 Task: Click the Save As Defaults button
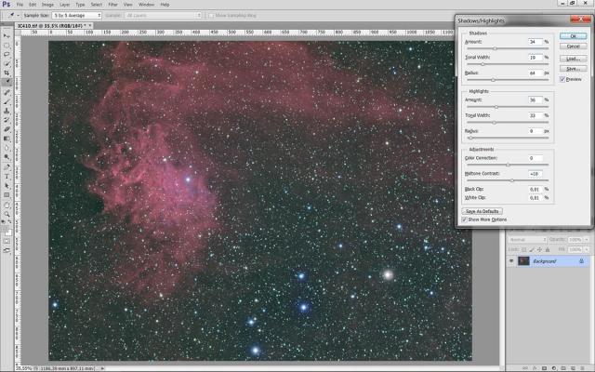(483, 211)
